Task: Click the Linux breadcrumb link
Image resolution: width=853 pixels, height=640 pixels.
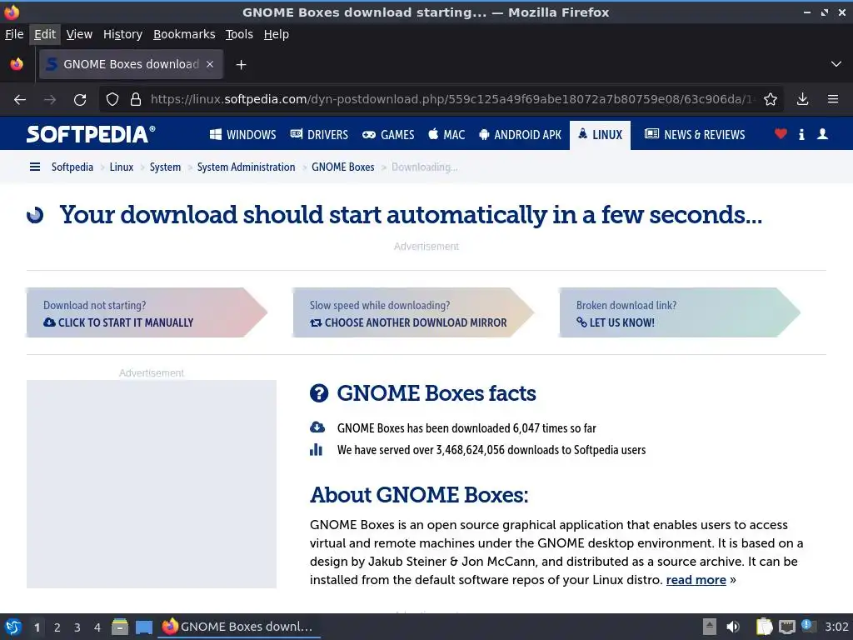Action: tap(122, 167)
